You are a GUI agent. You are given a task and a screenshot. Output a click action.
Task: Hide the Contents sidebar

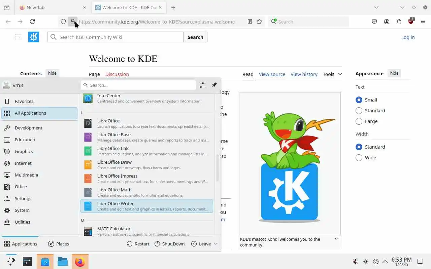52,73
